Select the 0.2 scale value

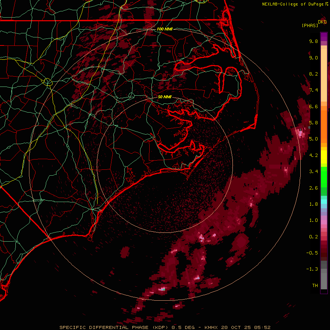pos(313,237)
